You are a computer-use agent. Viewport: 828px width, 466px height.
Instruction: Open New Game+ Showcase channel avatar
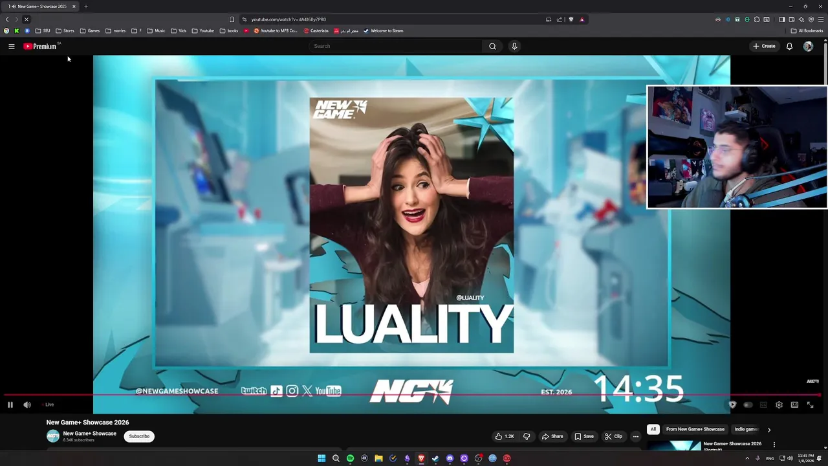point(53,436)
